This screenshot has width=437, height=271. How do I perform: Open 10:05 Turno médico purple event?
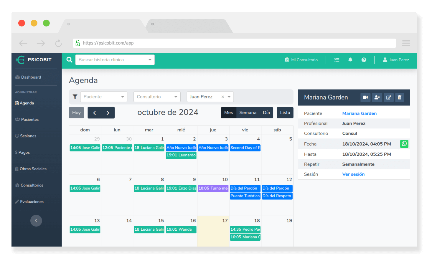coord(213,189)
